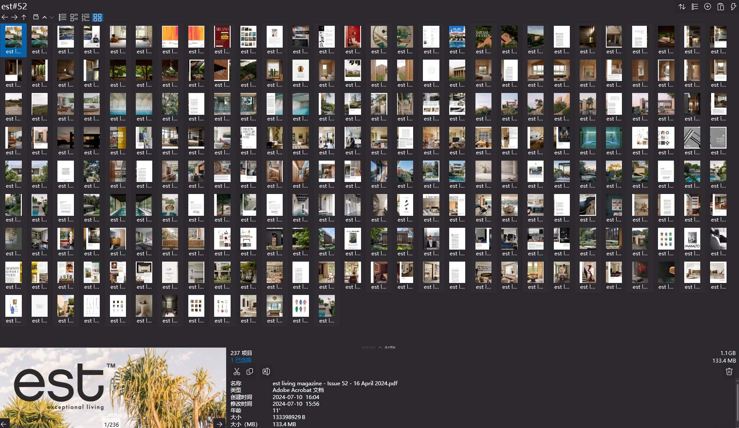Image resolution: width=739 pixels, height=428 pixels.
Task: Go to next preview page arrow
Action: click(x=219, y=424)
